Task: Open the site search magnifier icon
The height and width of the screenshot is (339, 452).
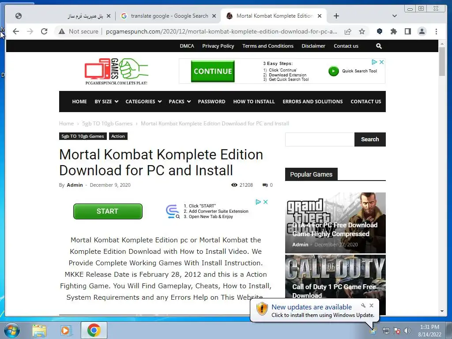Action: [379, 46]
